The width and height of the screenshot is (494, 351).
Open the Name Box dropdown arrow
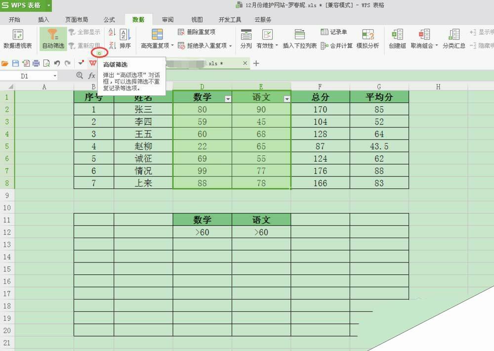[55, 76]
